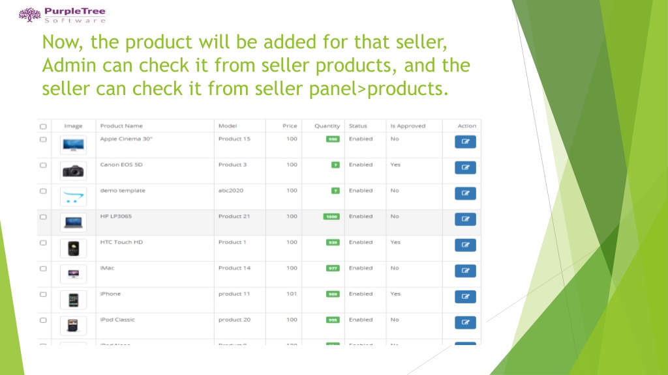
Task: Click the PurpleTree Software logo
Action: click(62, 15)
